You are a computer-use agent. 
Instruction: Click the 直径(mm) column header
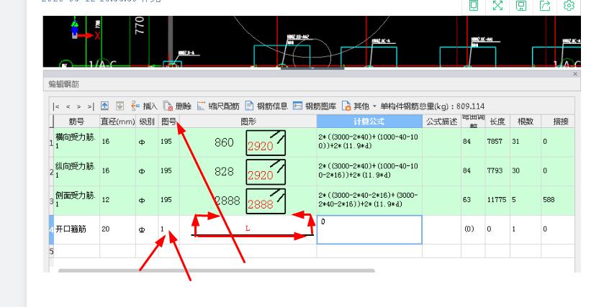[x=117, y=122]
